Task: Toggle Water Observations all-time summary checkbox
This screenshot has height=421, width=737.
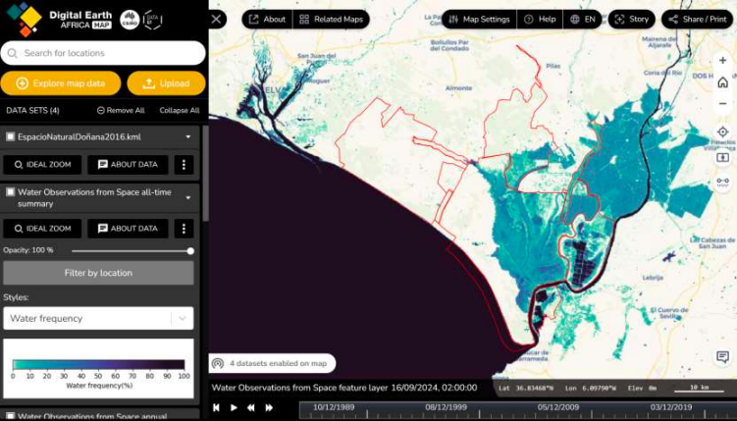Action: coord(11,192)
